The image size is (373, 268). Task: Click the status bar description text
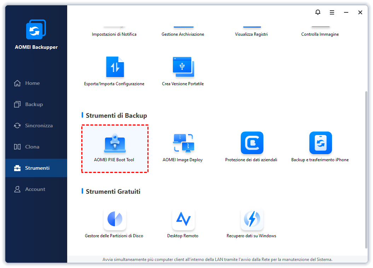(217, 260)
